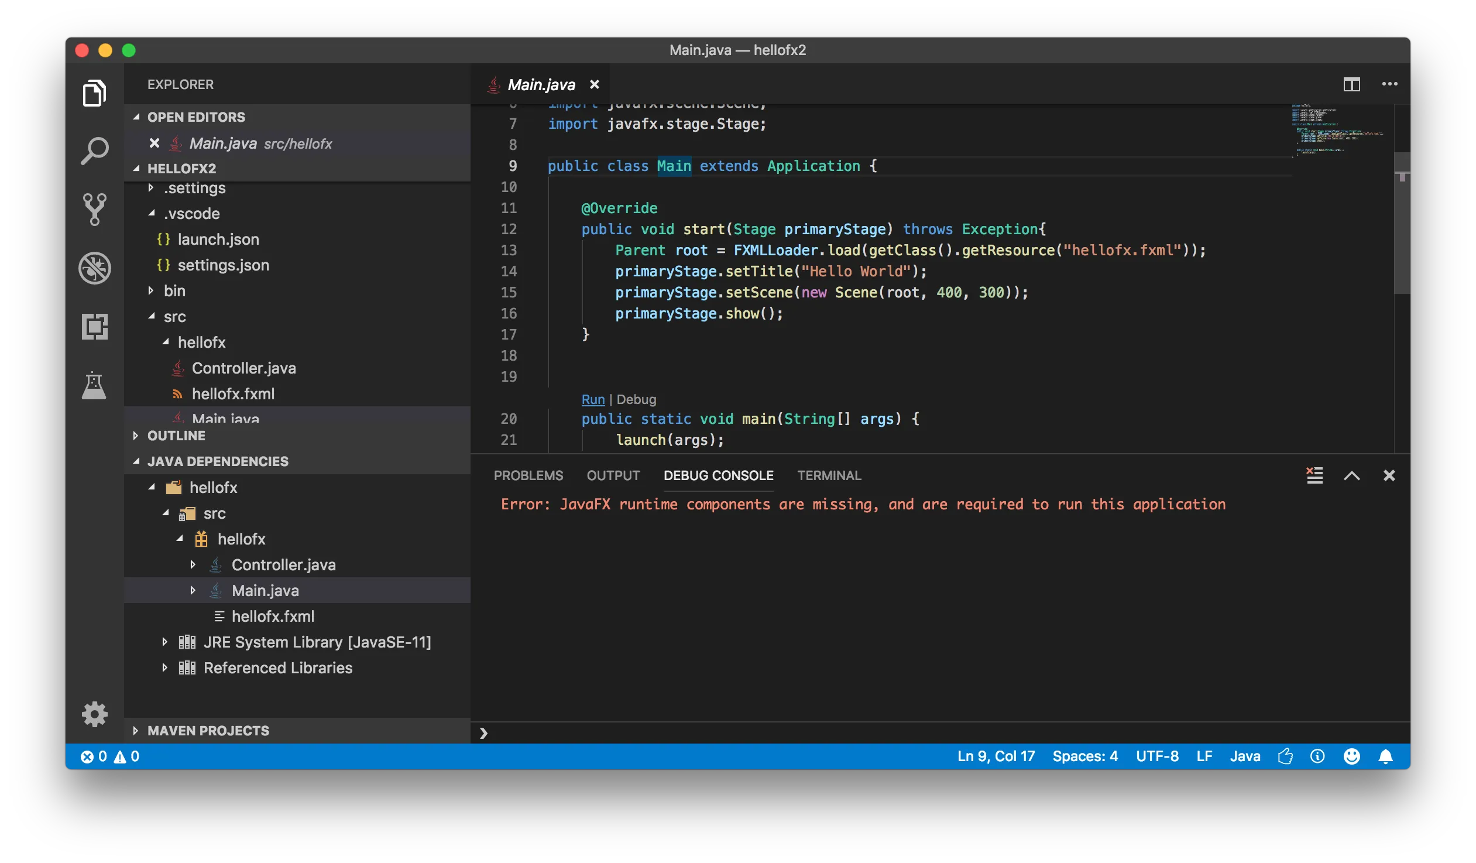The image size is (1476, 863).
Task: Open notifications bell in status bar
Action: 1385,756
